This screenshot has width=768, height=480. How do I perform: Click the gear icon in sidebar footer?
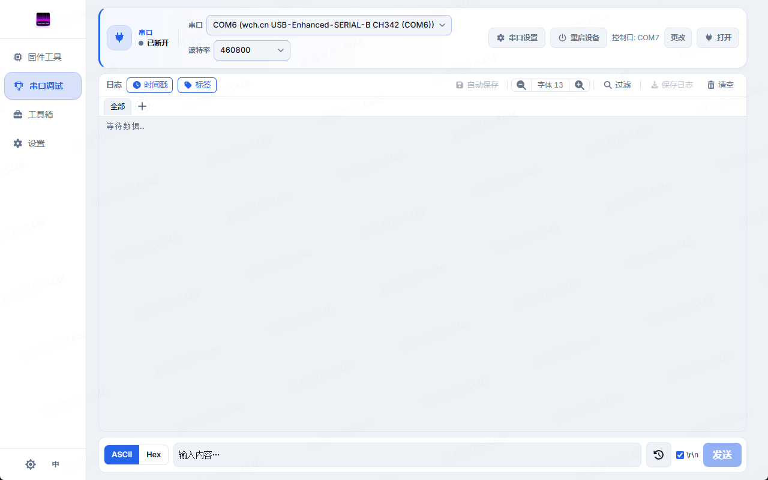pyautogui.click(x=31, y=464)
